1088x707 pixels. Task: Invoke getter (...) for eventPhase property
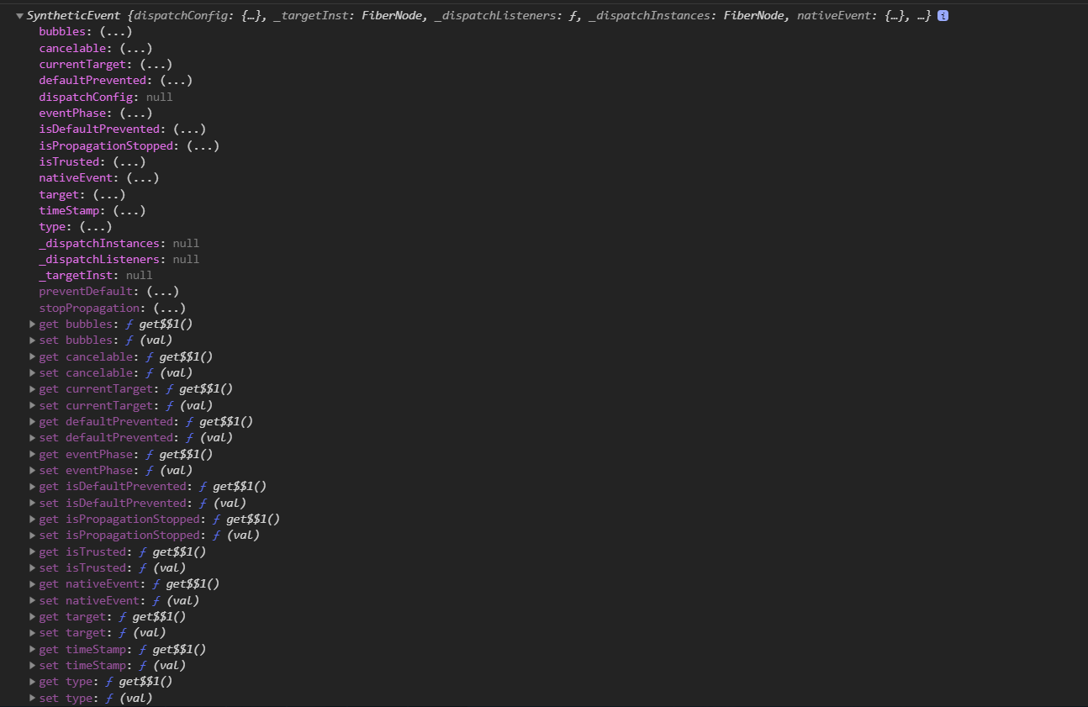[x=135, y=113]
